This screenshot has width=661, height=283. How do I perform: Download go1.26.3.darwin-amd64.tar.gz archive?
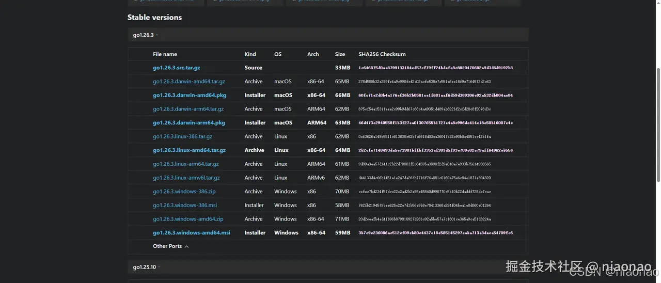(x=189, y=82)
